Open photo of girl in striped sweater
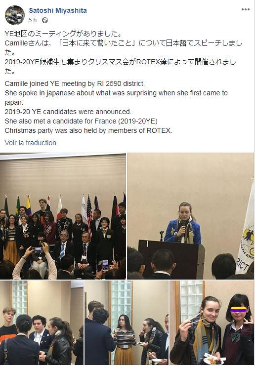This screenshot has height=366, width=255. [x=127, y=323]
